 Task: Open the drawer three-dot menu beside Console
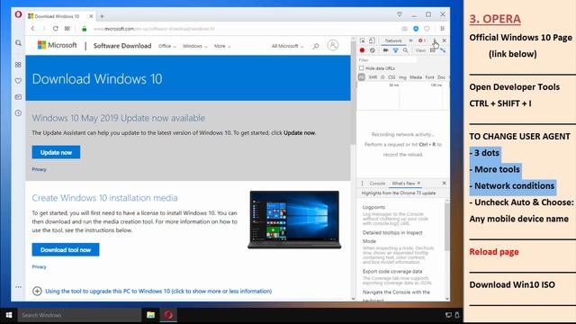362,183
